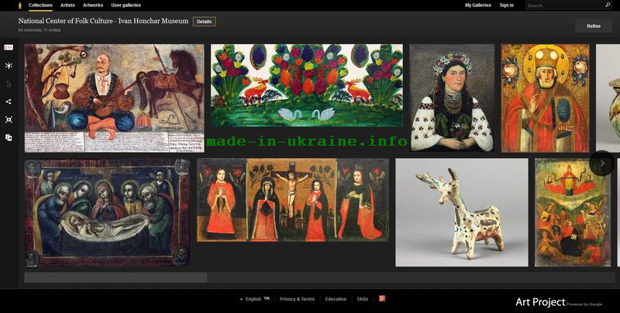This screenshot has height=313, width=620.
Task: Go to User galleries tab
Action: pos(126,5)
